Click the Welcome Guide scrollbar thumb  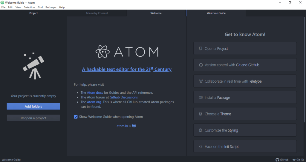point(305,70)
